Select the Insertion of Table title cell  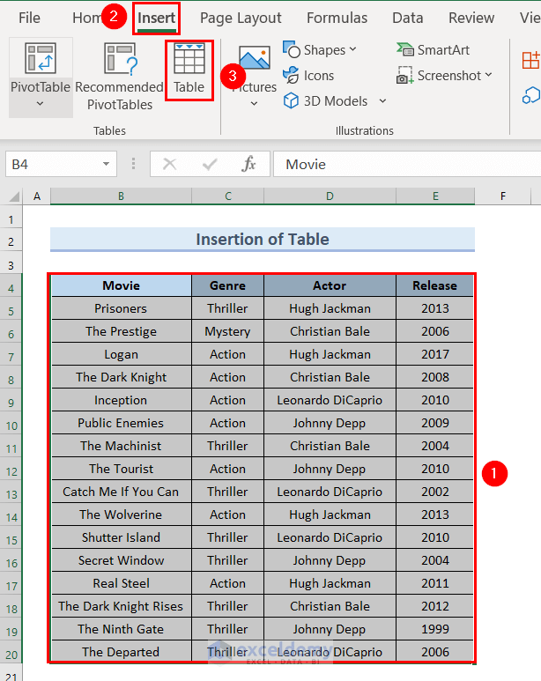[x=263, y=240]
